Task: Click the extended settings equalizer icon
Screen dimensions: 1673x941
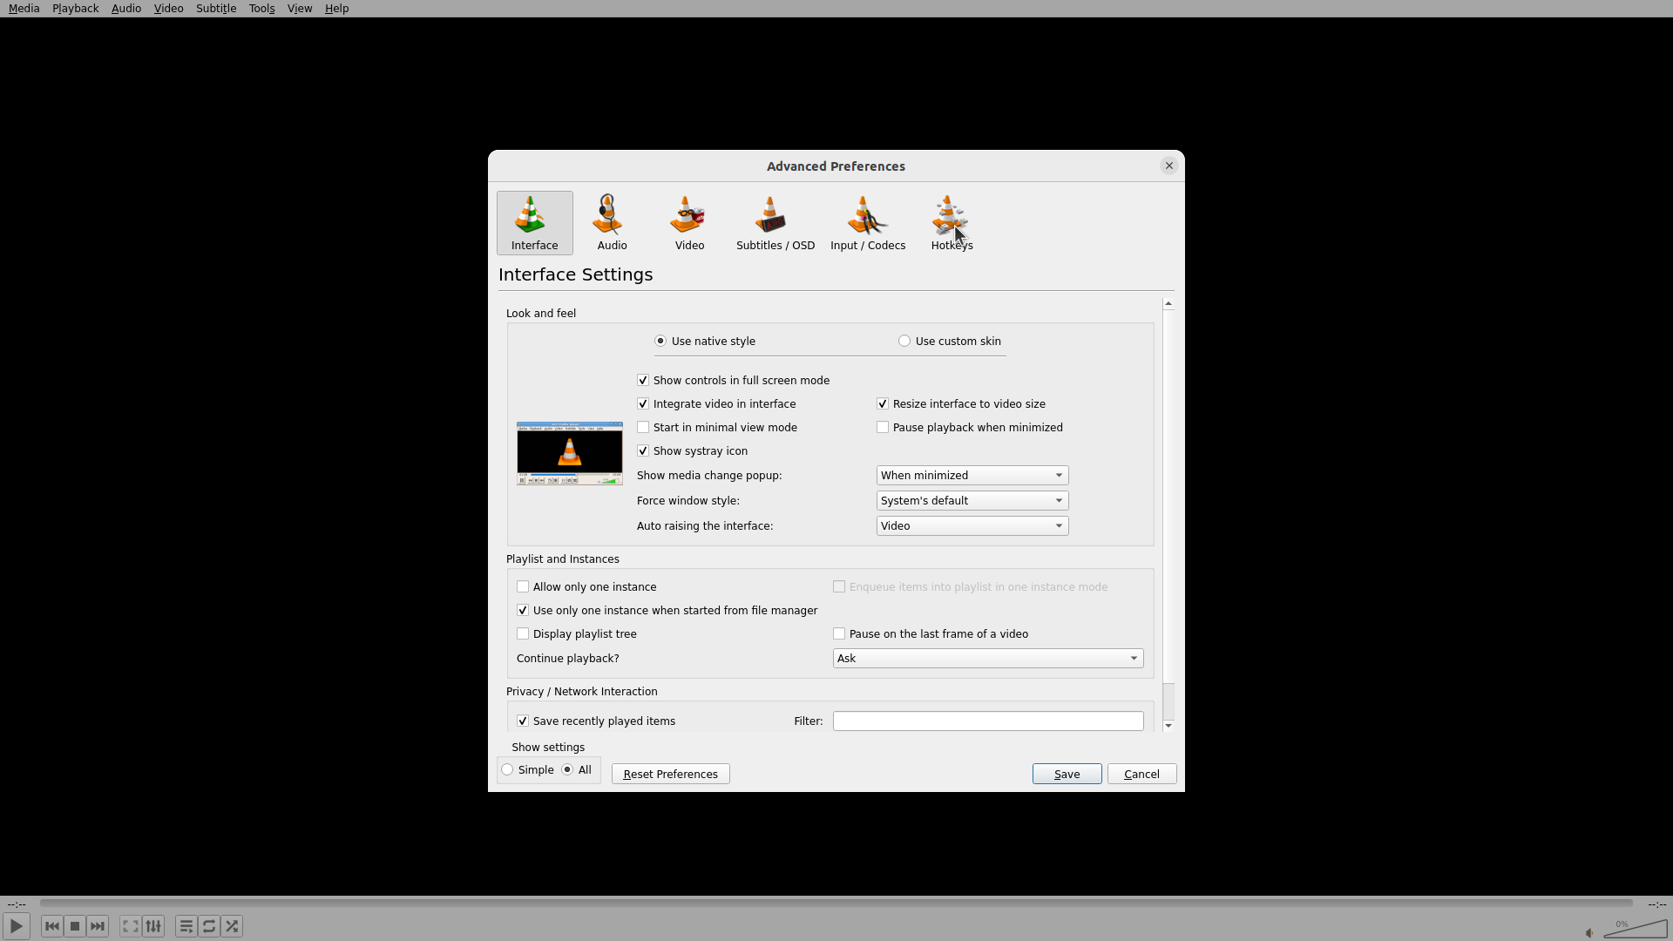Action: 153,926
